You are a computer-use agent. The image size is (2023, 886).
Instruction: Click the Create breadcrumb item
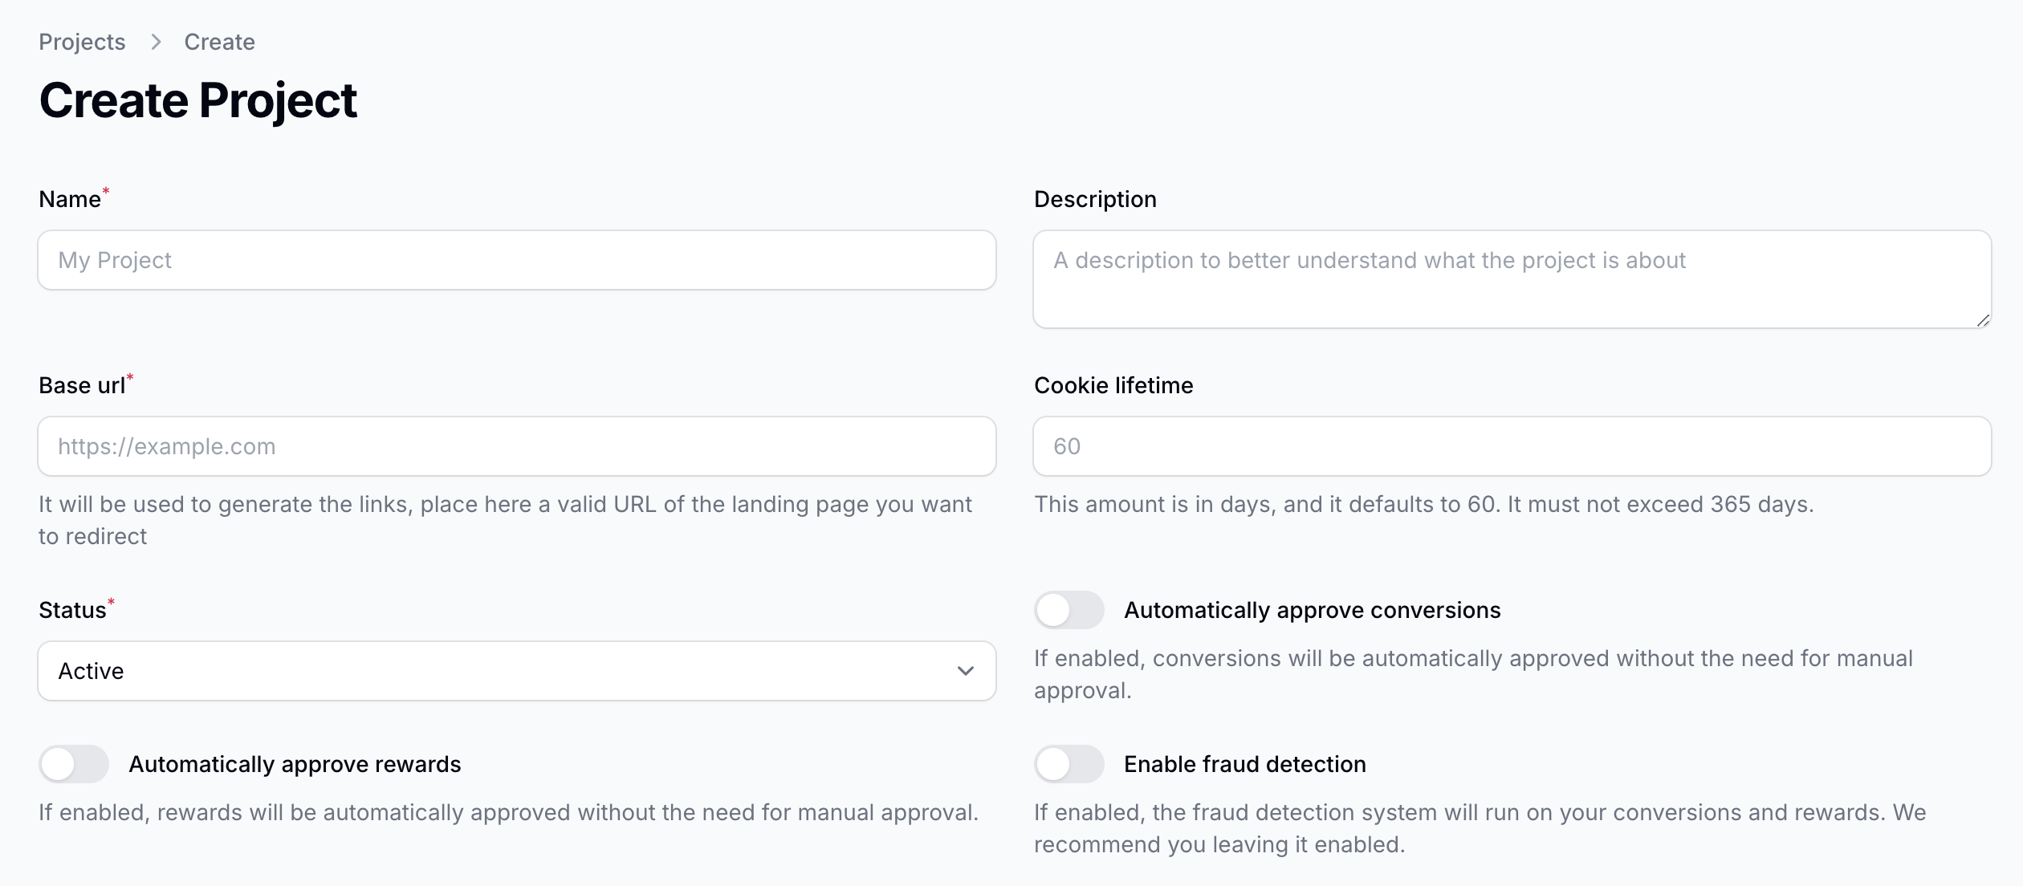(x=219, y=42)
